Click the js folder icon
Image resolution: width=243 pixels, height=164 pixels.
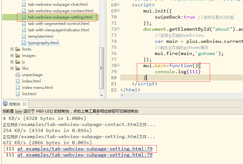(18, 62)
